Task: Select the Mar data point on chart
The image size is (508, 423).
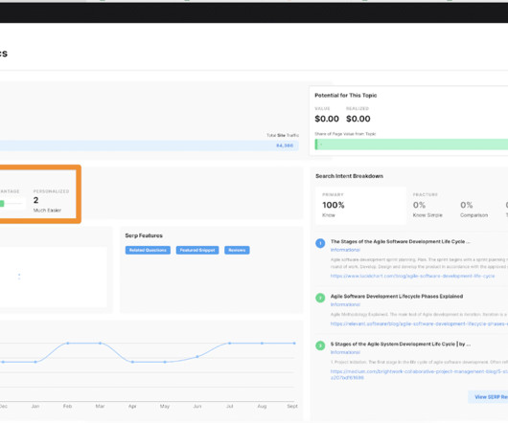Action: coord(100,344)
